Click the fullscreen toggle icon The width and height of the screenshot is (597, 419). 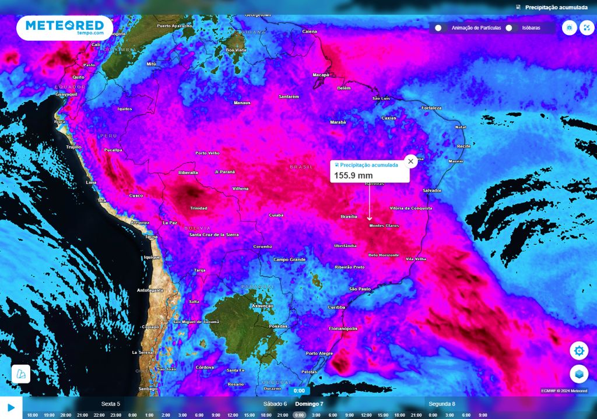point(585,28)
